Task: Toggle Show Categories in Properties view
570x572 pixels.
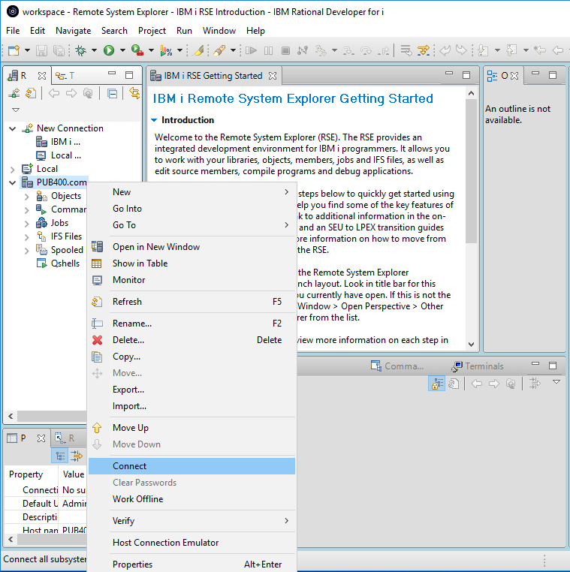Action: click(59, 456)
